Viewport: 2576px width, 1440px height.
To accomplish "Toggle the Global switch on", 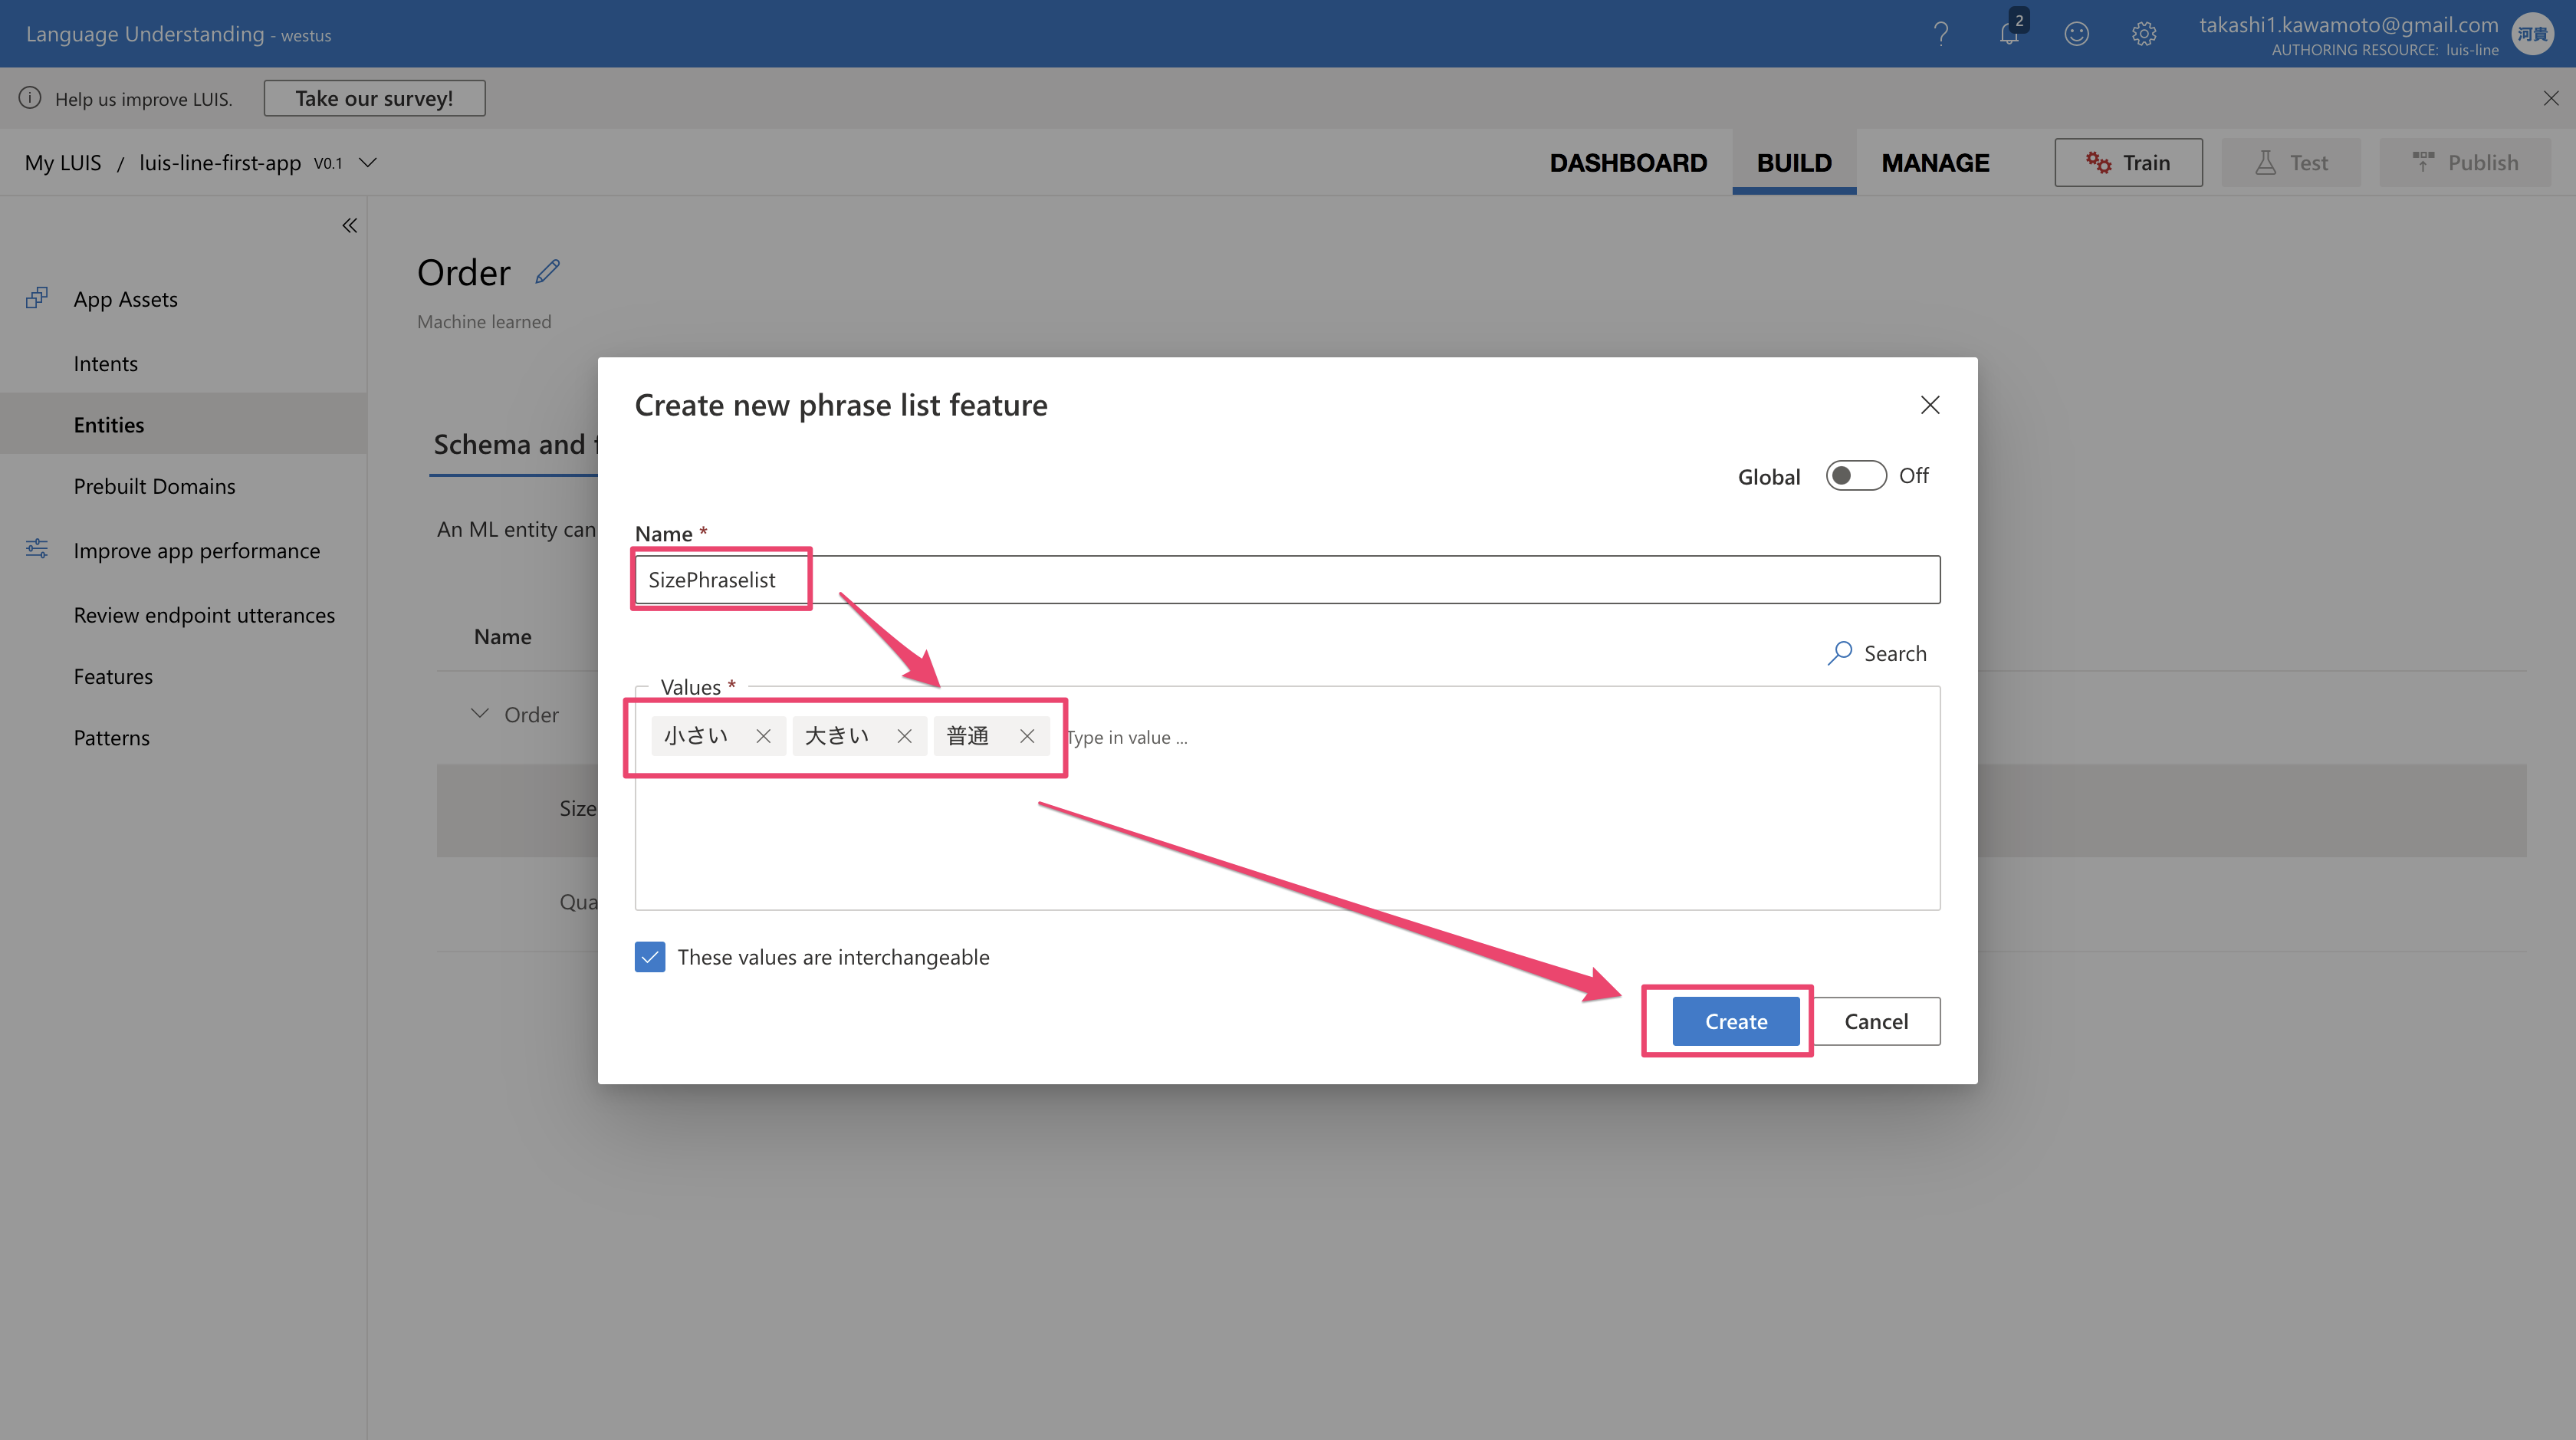I will (1855, 476).
